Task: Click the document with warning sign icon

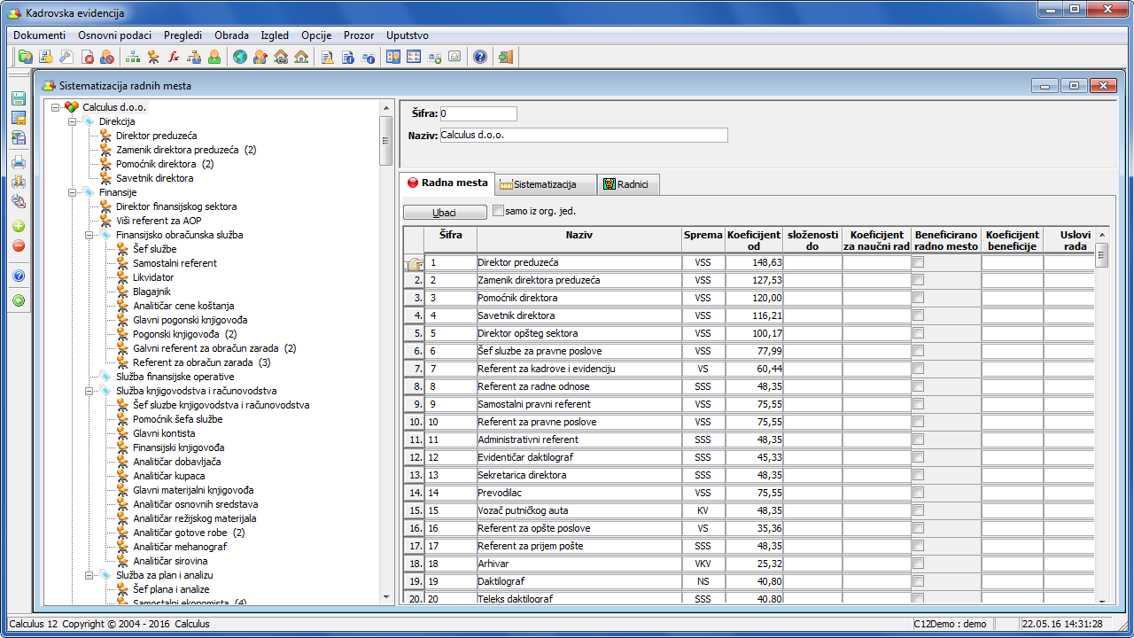Action: (328, 58)
